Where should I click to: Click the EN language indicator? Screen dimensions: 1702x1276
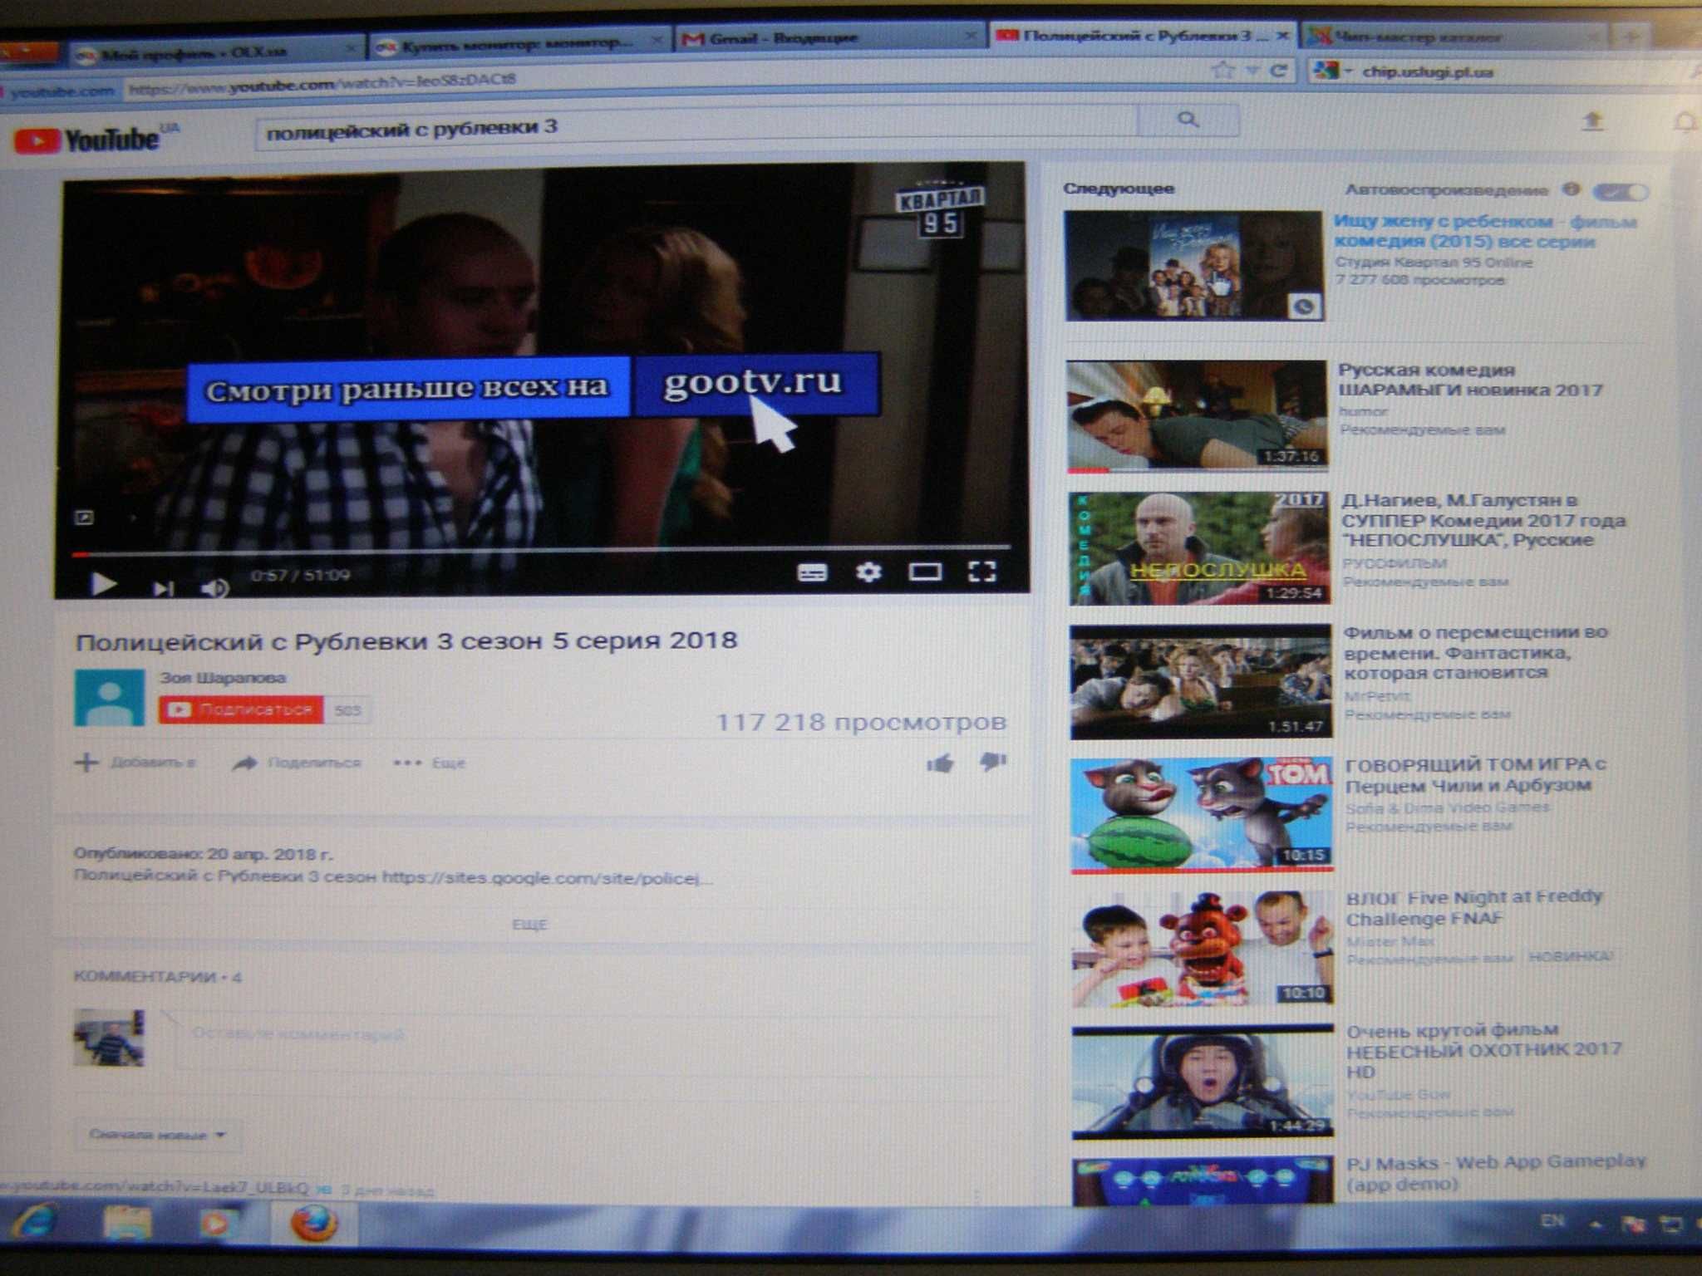[x=1552, y=1220]
